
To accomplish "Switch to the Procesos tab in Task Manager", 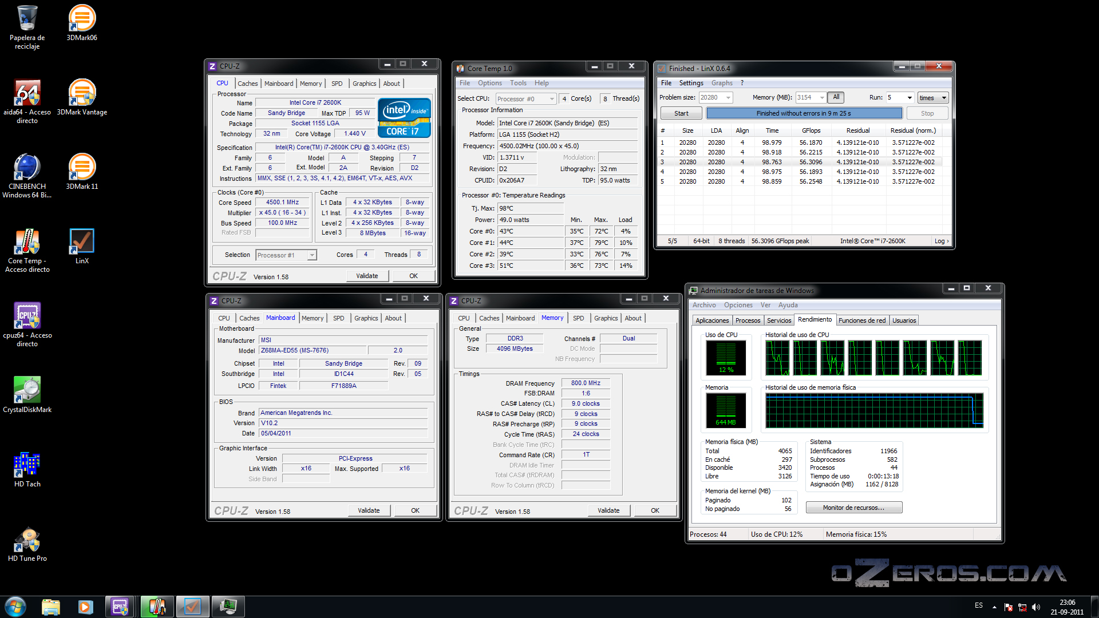I will [x=748, y=320].
